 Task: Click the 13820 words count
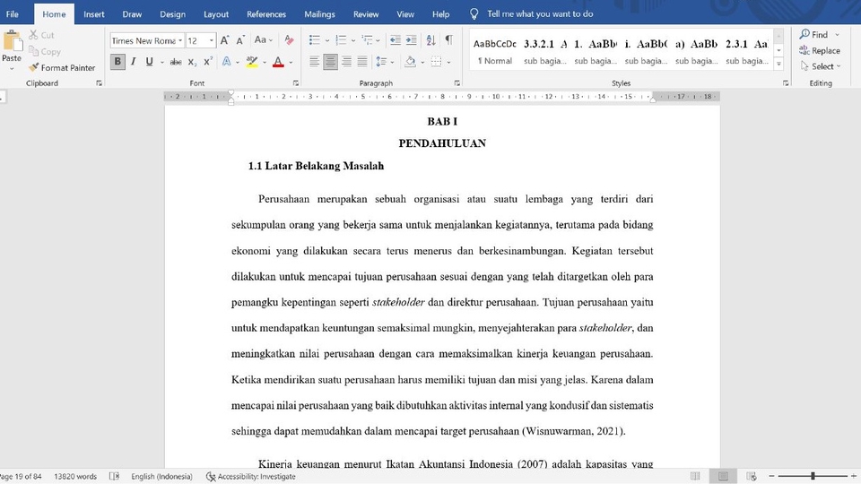tap(75, 476)
